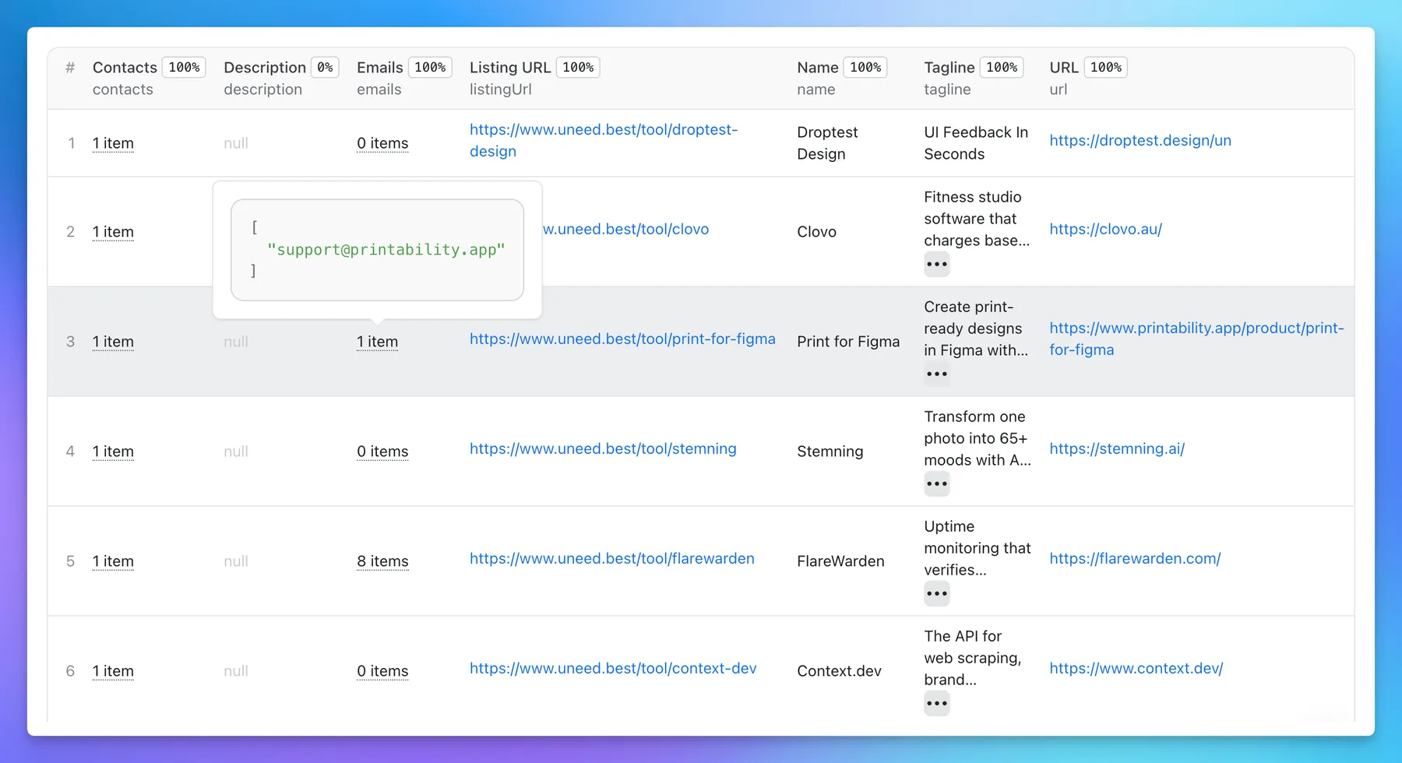Expand the Context.dev tagline ellipsis button
1402x763 pixels.
pyautogui.click(x=936, y=704)
